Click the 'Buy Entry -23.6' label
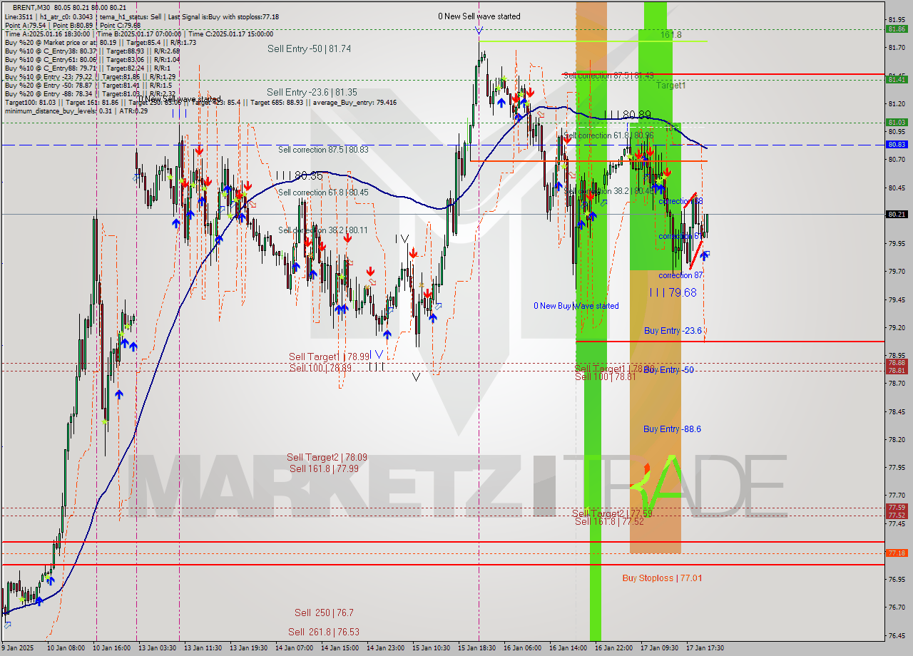 673,330
